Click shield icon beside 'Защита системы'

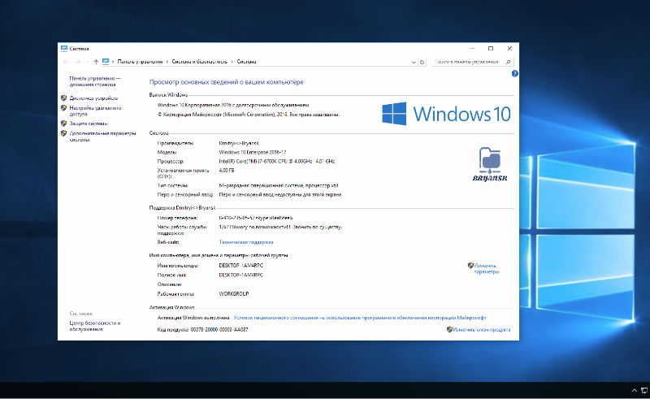pos(63,124)
